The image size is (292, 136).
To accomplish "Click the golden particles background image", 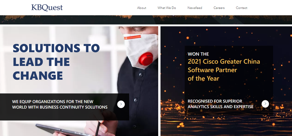I will [226, 81].
